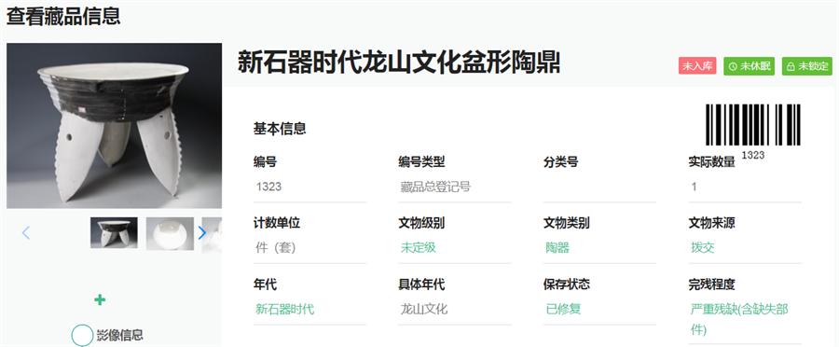Open the main pottery ding photo
The image size is (839, 347).
click(x=114, y=125)
